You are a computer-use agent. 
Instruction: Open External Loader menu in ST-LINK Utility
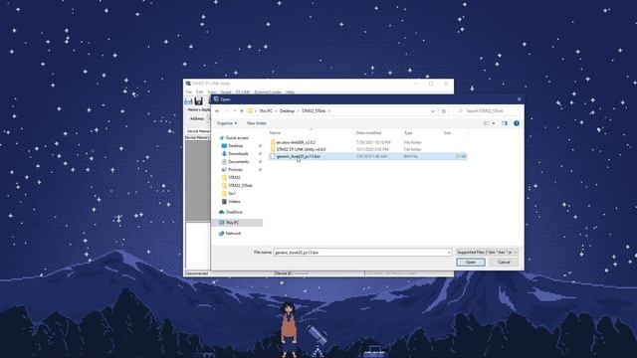pos(268,92)
